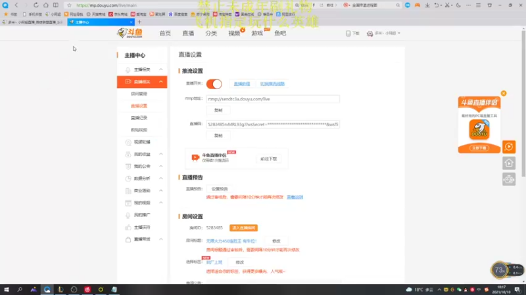Click the orange button beside room ID 5283485
This screenshot has height=295, width=526.
pos(243,227)
